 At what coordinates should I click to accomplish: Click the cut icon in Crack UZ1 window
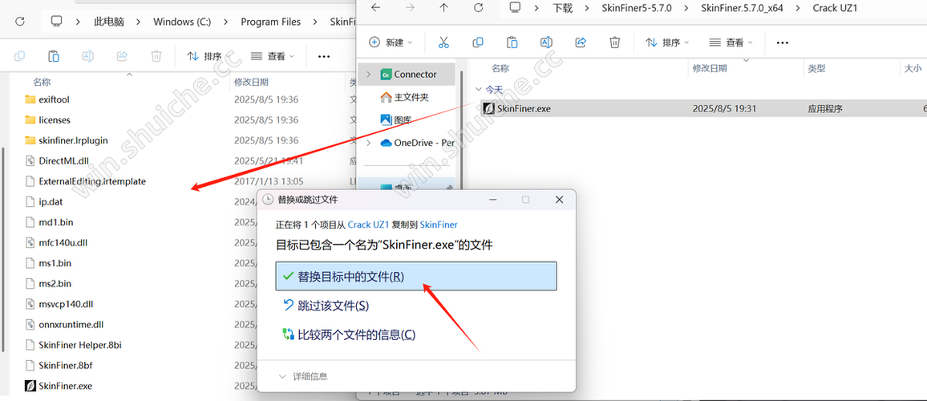443,43
